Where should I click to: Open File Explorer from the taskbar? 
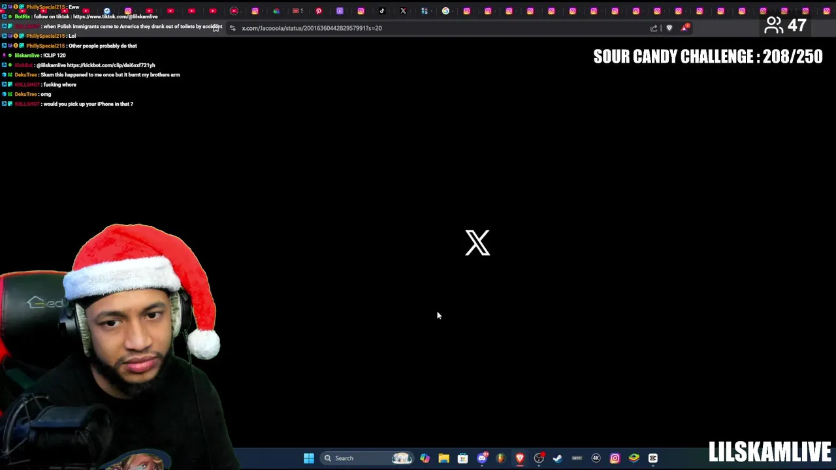click(443, 458)
